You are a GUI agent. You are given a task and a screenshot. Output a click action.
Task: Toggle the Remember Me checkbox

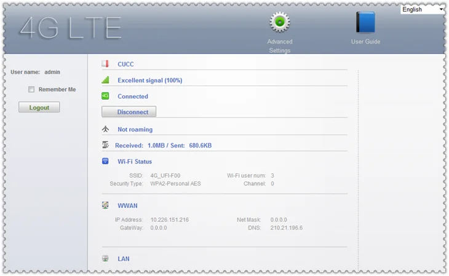[31, 90]
